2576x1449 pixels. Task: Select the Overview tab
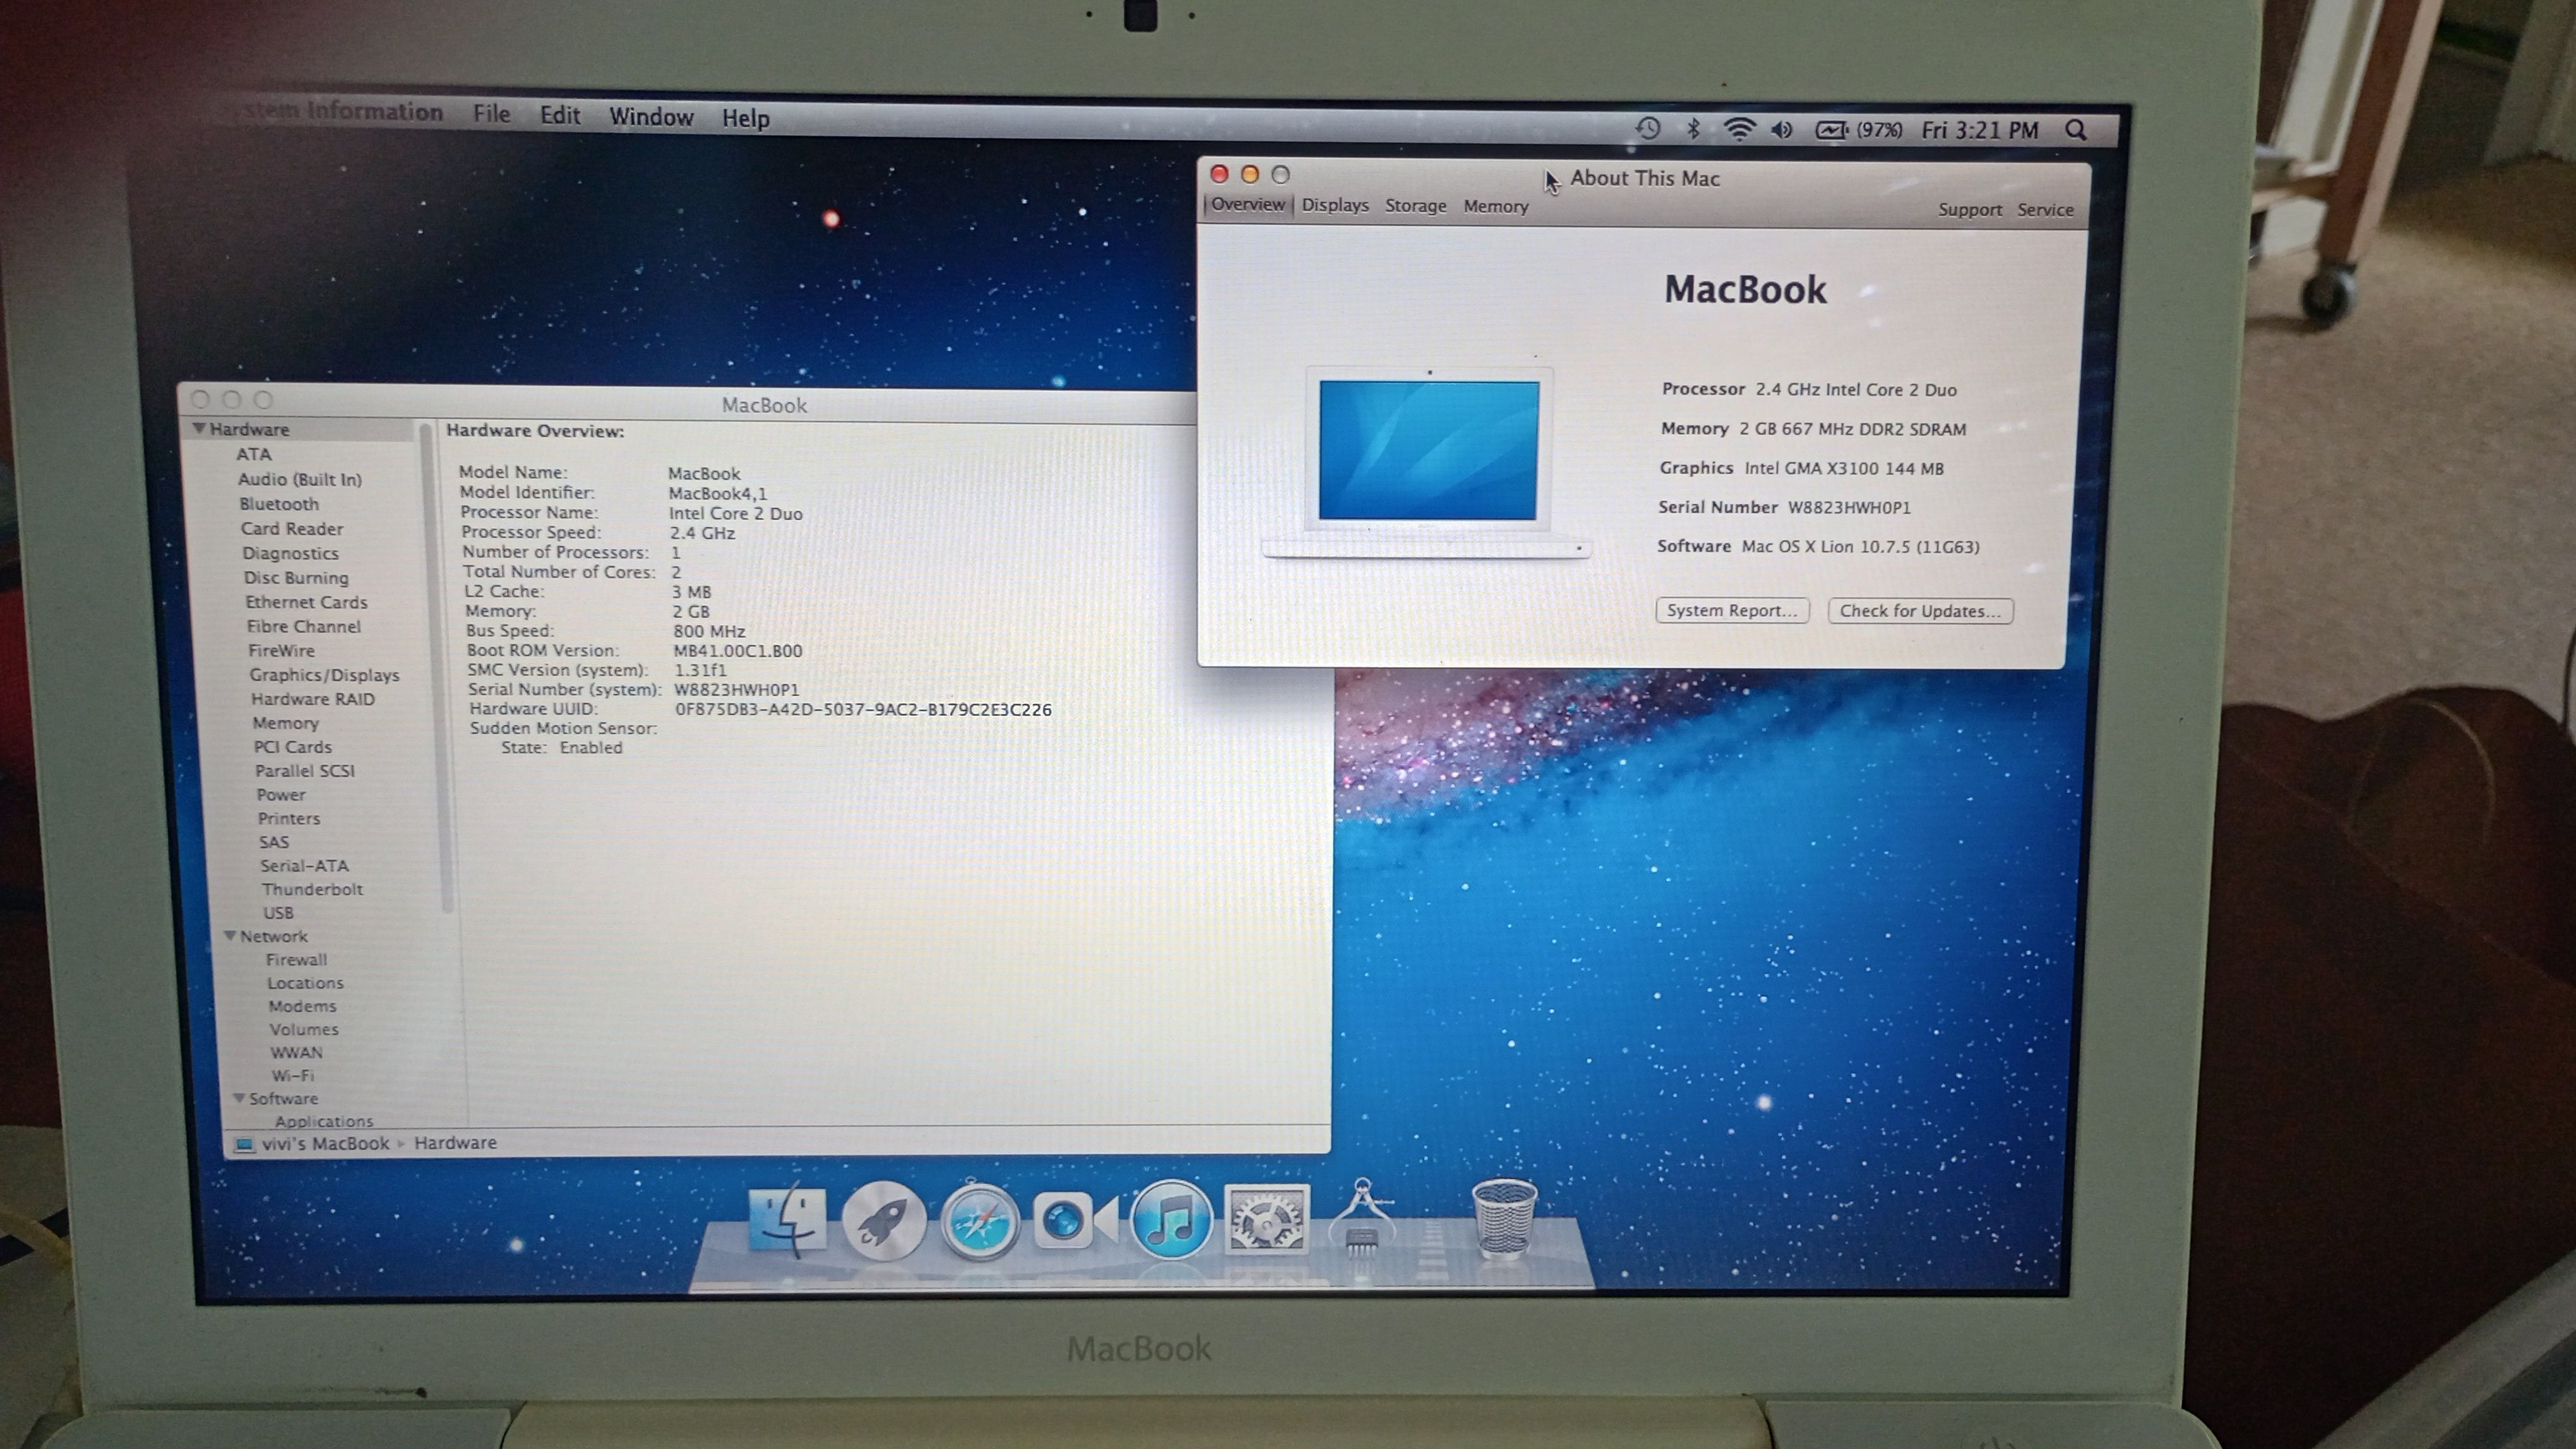click(1248, 204)
